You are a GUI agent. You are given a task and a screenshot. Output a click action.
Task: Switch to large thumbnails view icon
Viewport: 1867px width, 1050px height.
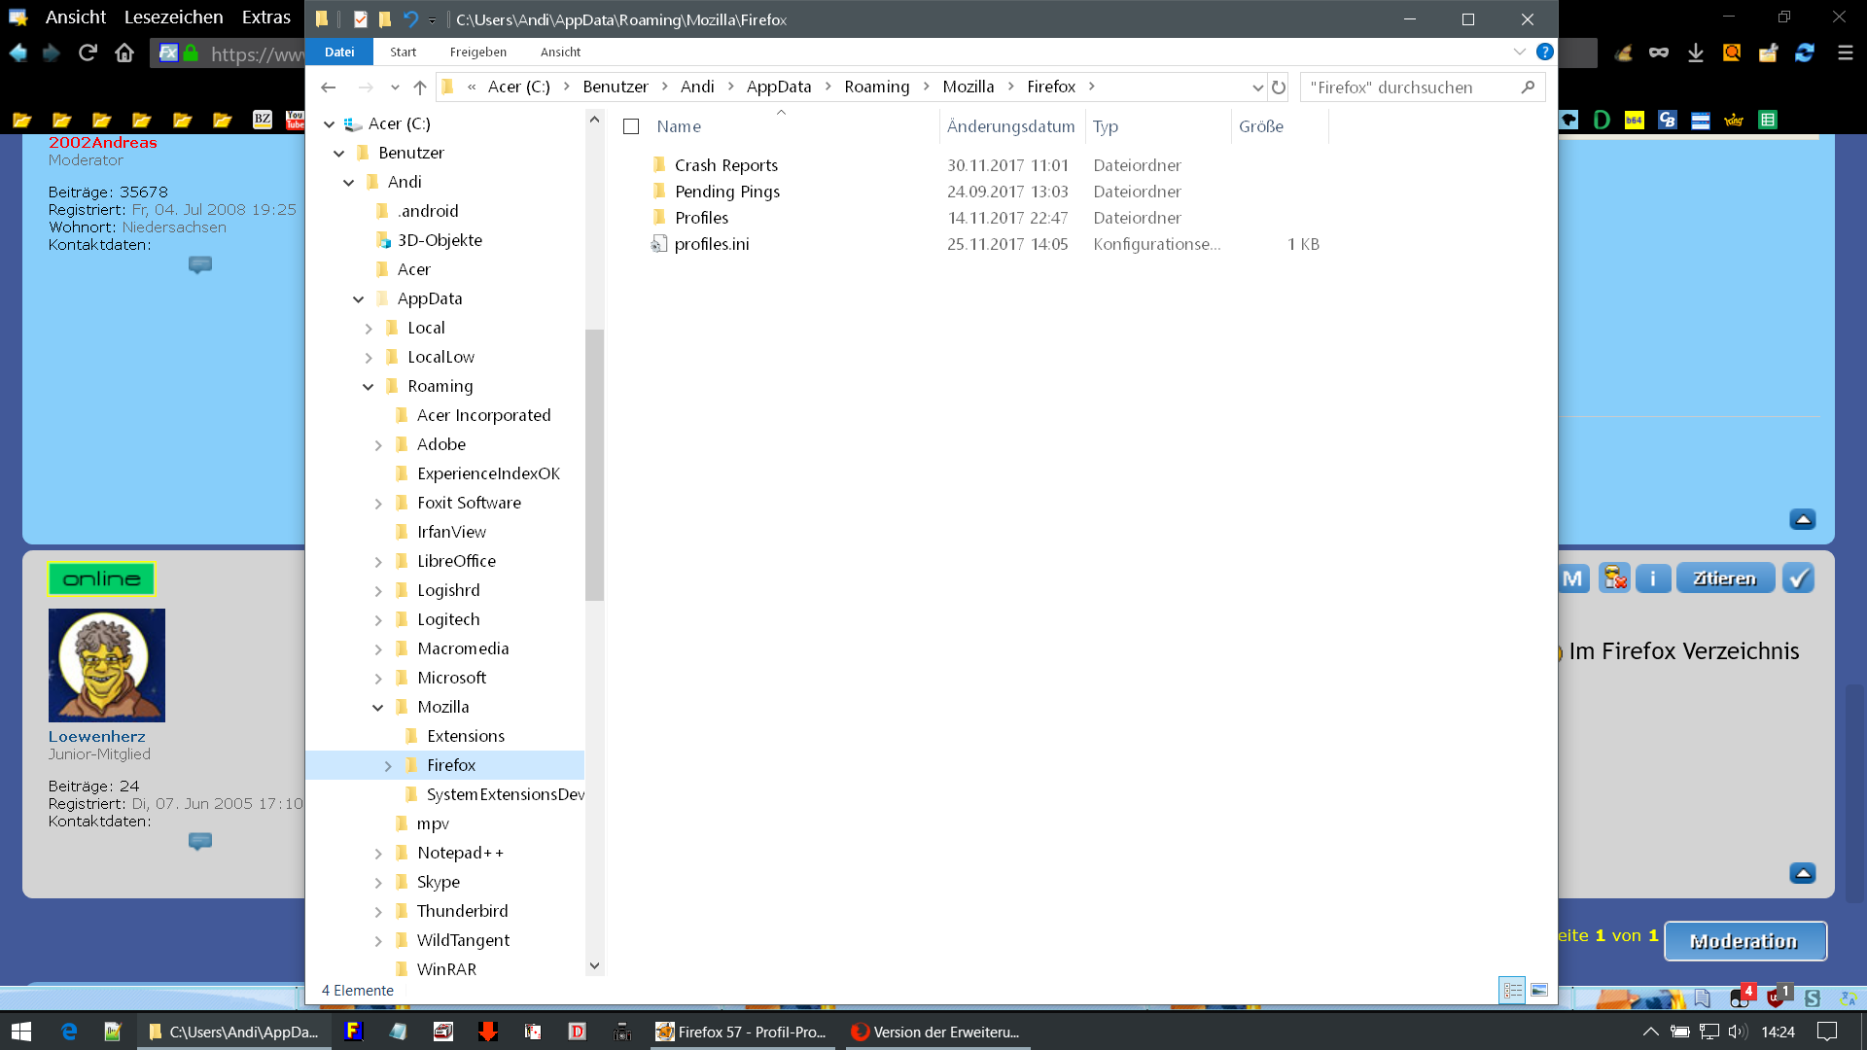[1539, 990]
